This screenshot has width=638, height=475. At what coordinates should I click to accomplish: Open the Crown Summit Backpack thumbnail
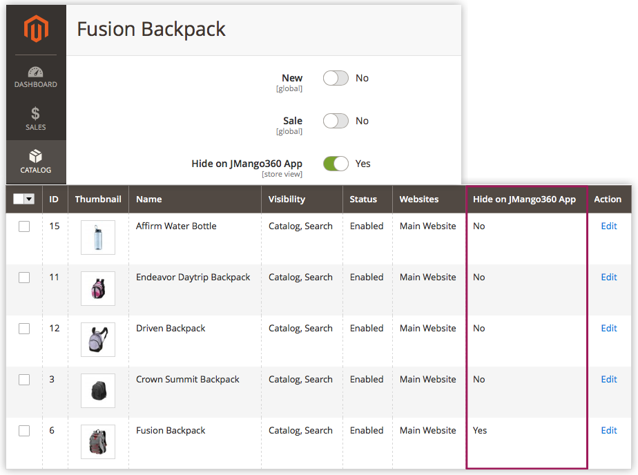tap(98, 391)
